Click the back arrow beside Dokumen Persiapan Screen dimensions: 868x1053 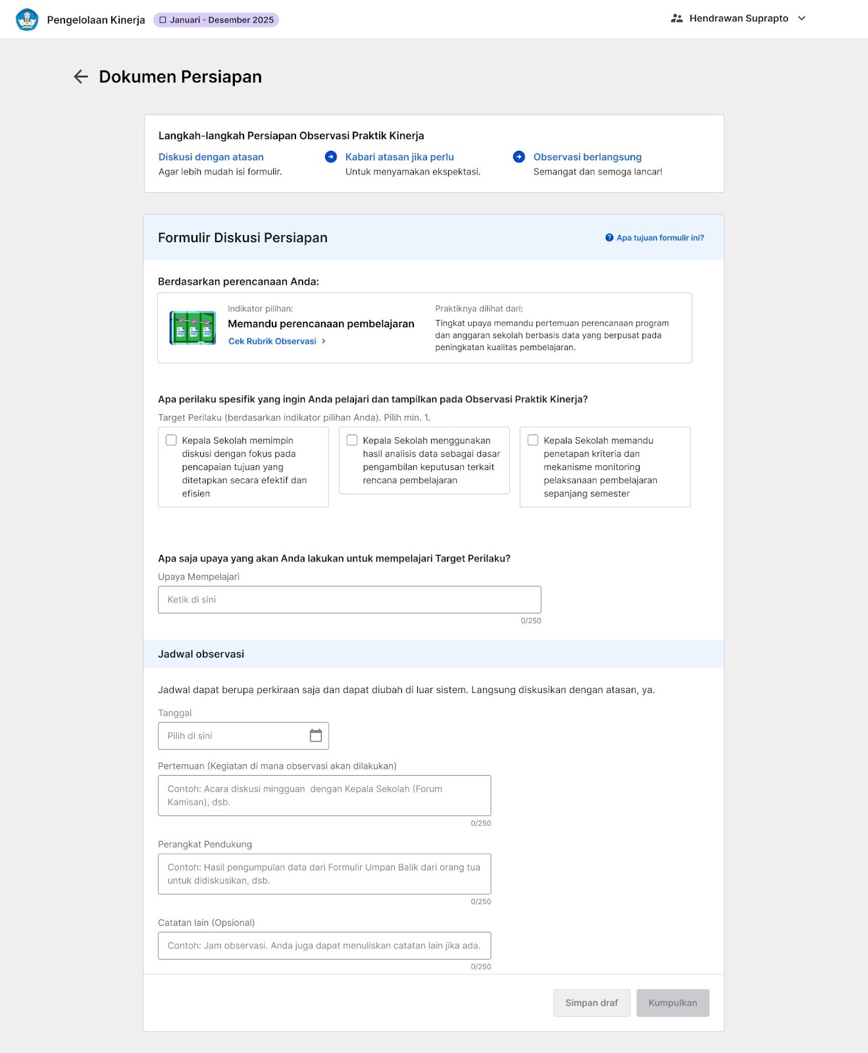80,77
